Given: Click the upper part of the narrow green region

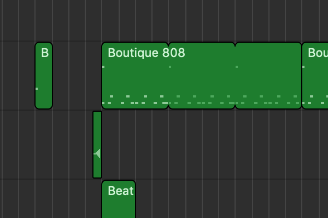Looking at the screenshot, I should 97,126.
